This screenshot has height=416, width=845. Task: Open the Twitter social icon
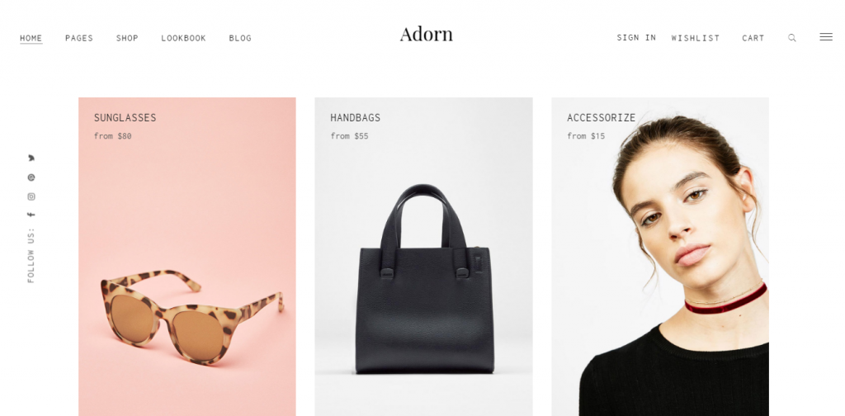(31, 158)
